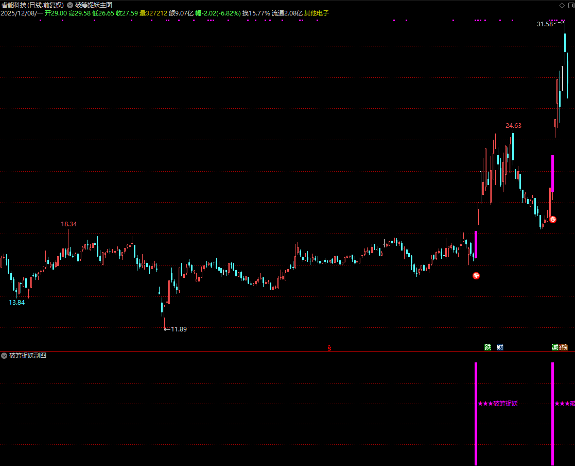Click the 24.63 peak price label
575x466 pixels.
[x=513, y=125]
